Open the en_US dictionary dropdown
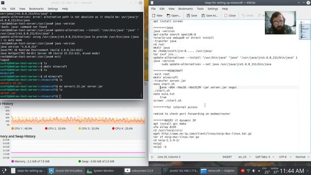The height and width of the screenshot is (175, 311). coord(244,157)
